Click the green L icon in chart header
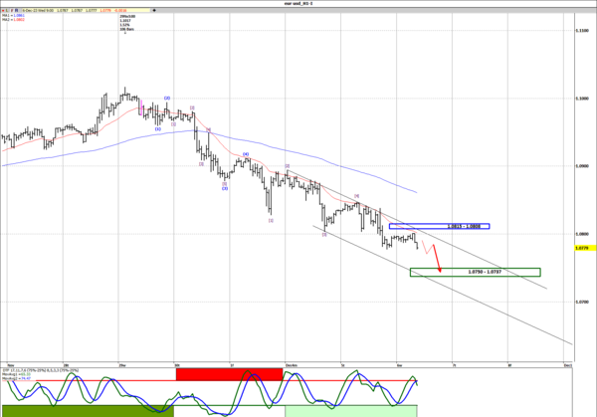Viewport: 597px width, 417px height. pos(7,10)
